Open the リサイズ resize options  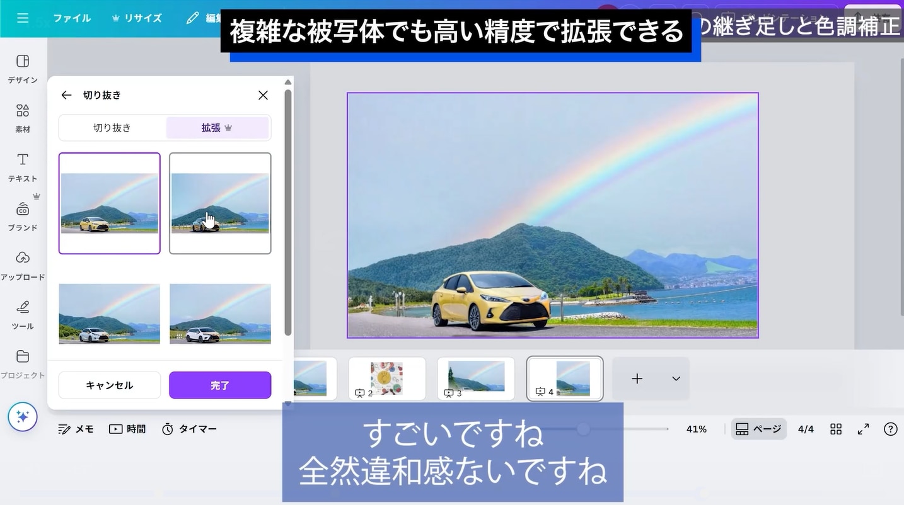(x=137, y=18)
